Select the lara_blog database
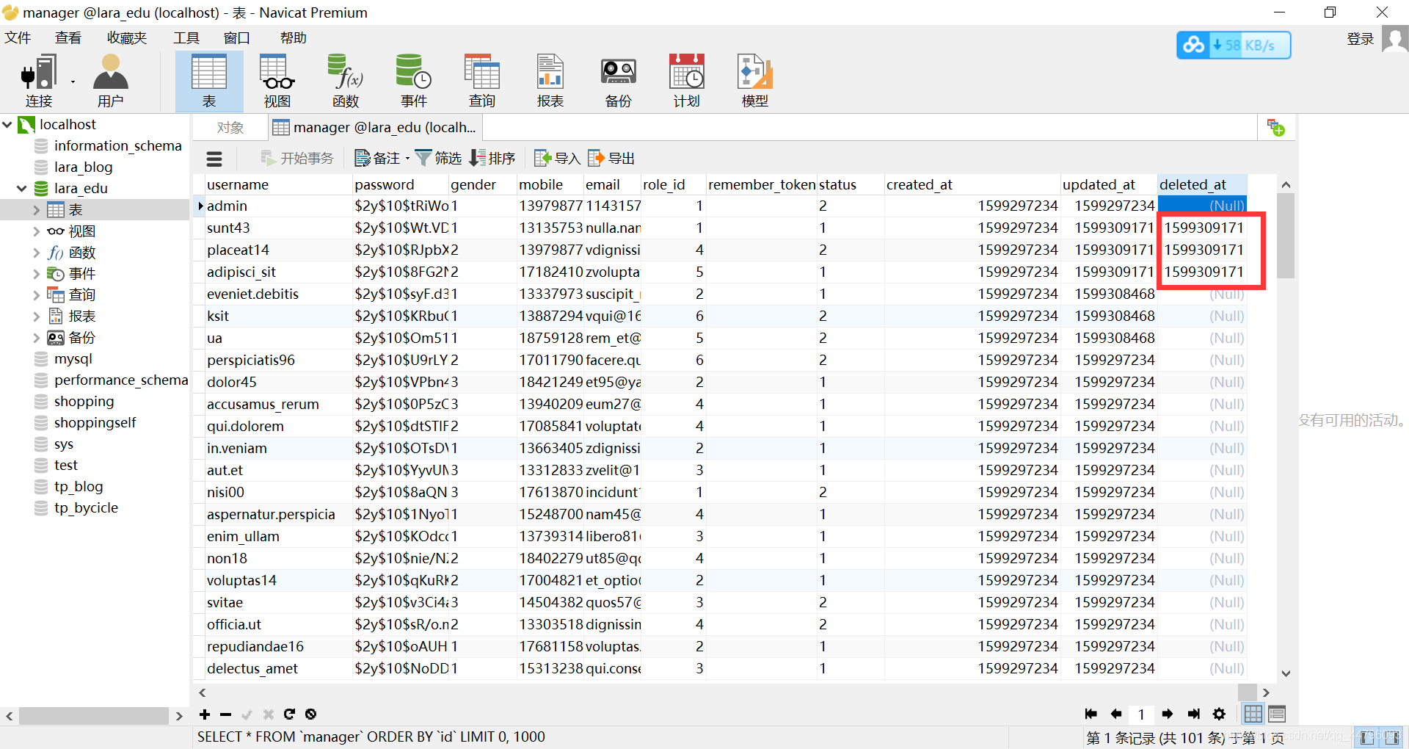The width and height of the screenshot is (1409, 749). pos(83,167)
